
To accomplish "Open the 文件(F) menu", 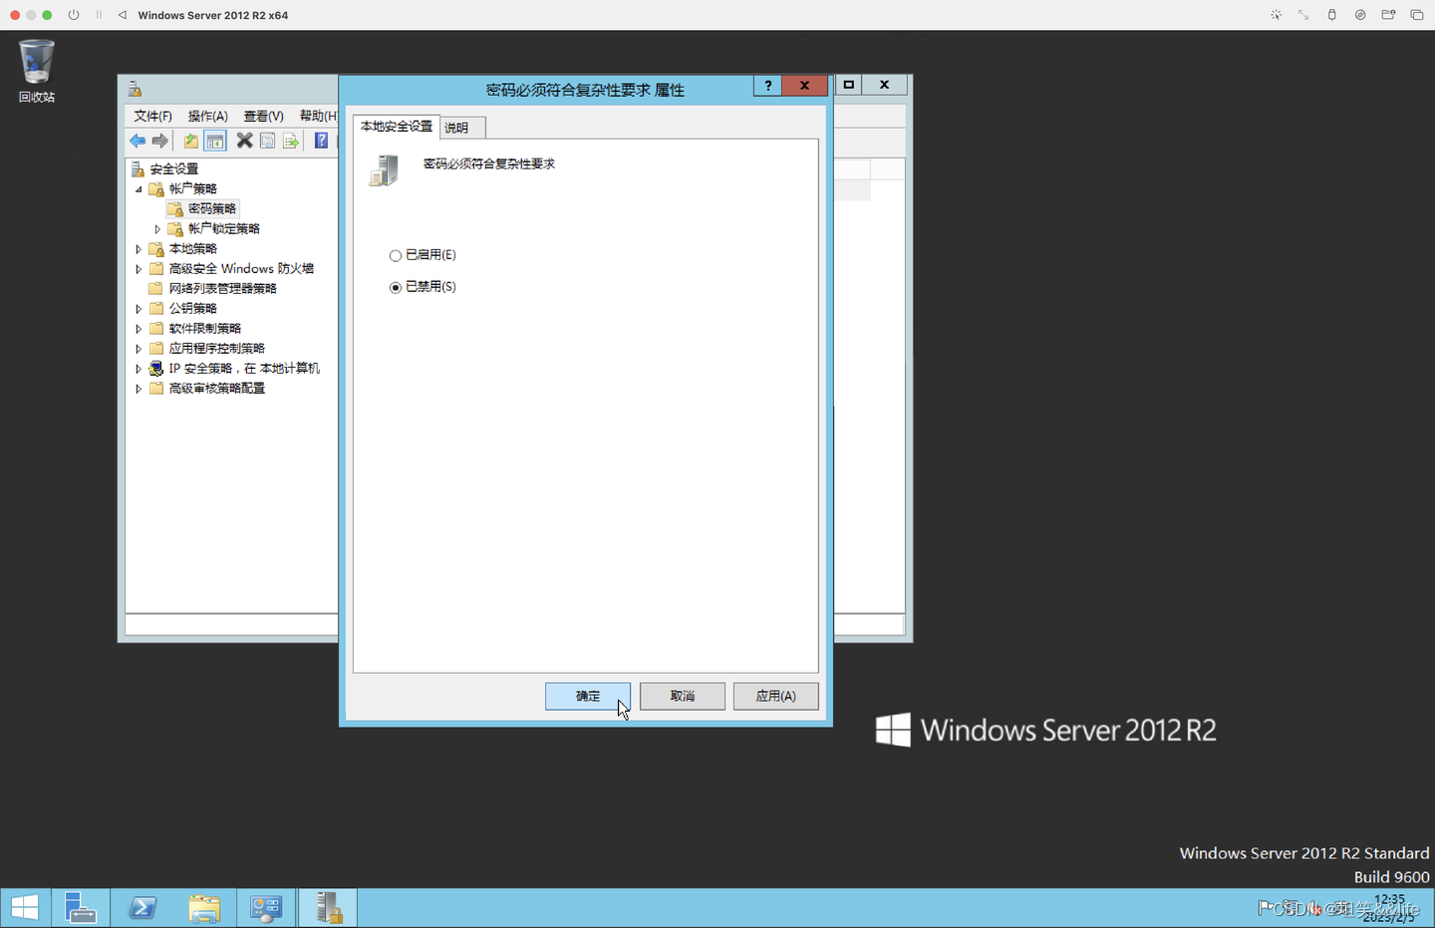I will point(152,116).
